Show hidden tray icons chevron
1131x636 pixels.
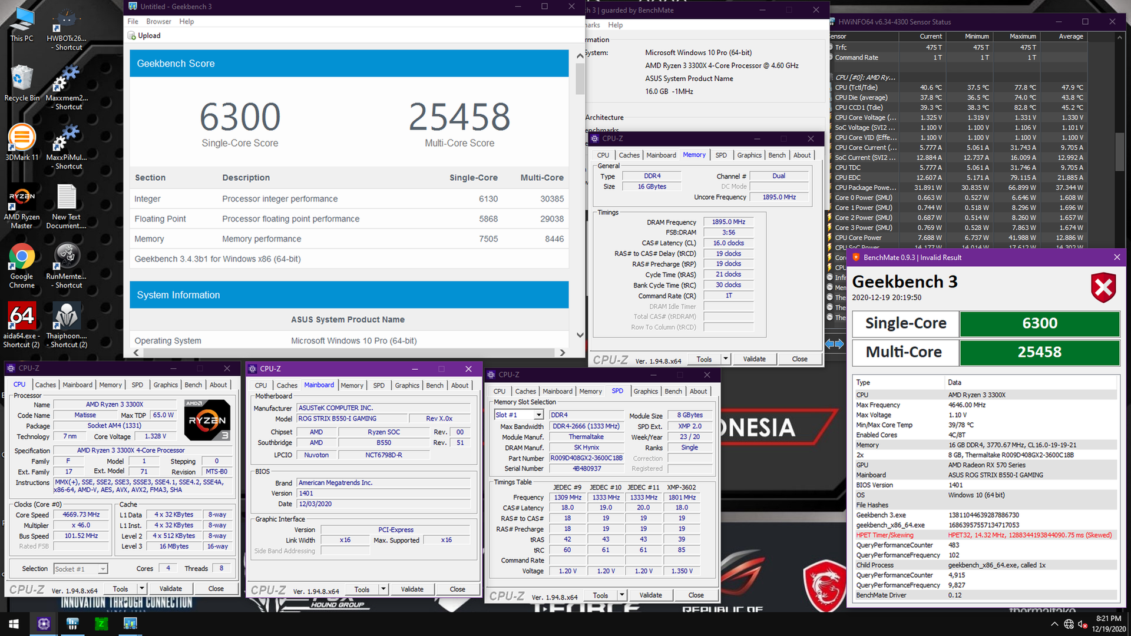coord(1054,624)
